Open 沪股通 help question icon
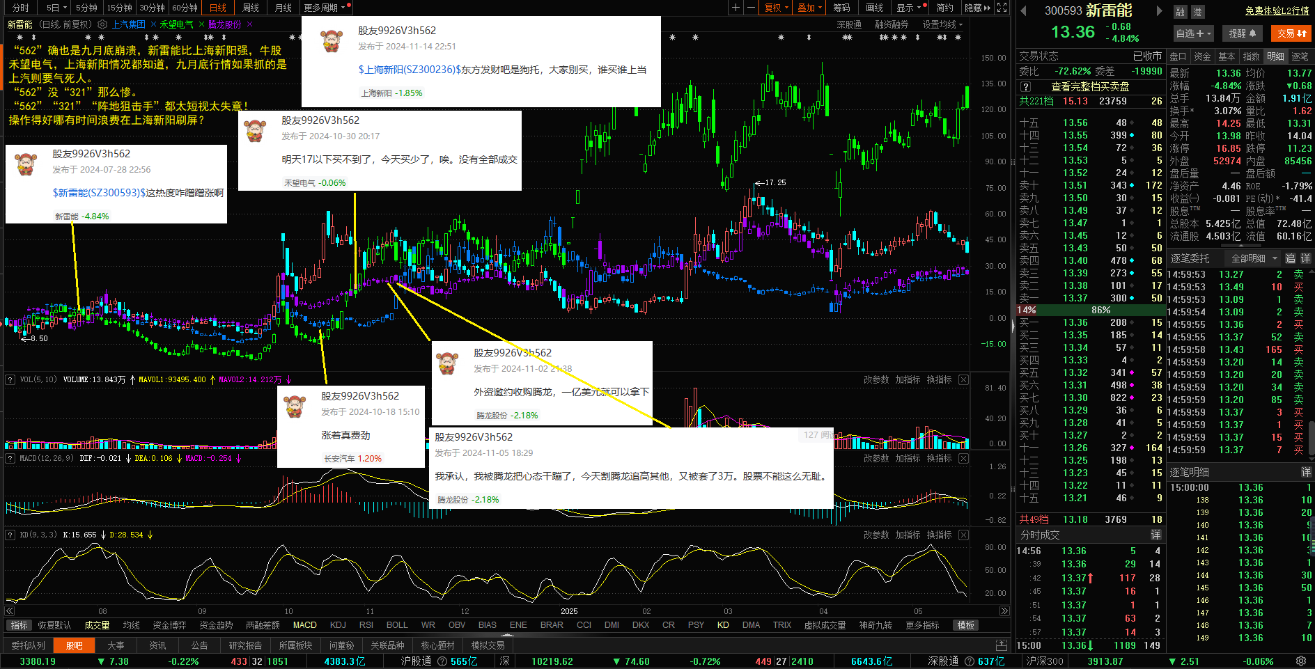Image resolution: width=1315 pixels, height=669 pixels. (442, 661)
